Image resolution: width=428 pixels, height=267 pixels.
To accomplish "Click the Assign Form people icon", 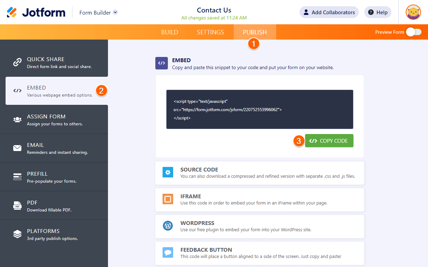I will tap(17, 119).
